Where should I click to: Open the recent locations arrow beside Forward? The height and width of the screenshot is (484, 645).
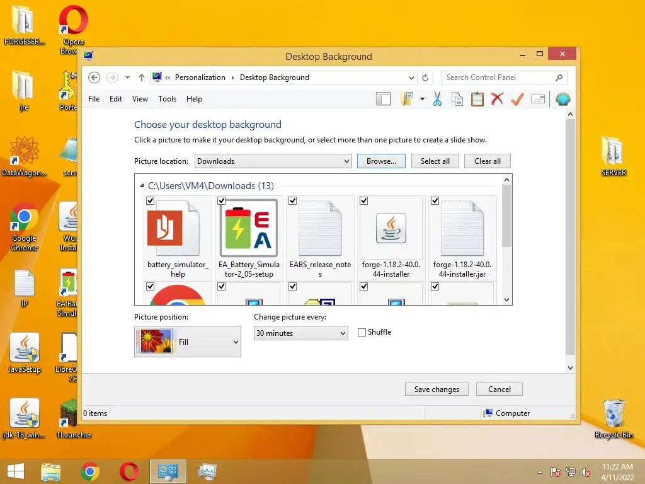point(127,78)
